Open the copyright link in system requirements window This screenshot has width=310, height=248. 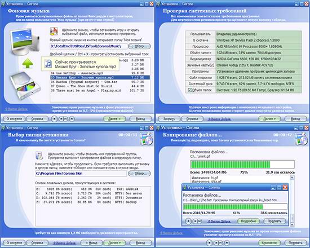[219, 119]
